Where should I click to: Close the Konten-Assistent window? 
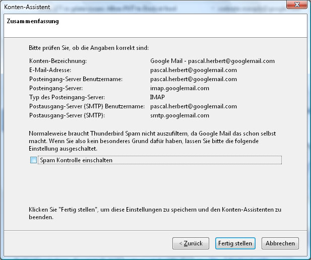tap(297, 5)
